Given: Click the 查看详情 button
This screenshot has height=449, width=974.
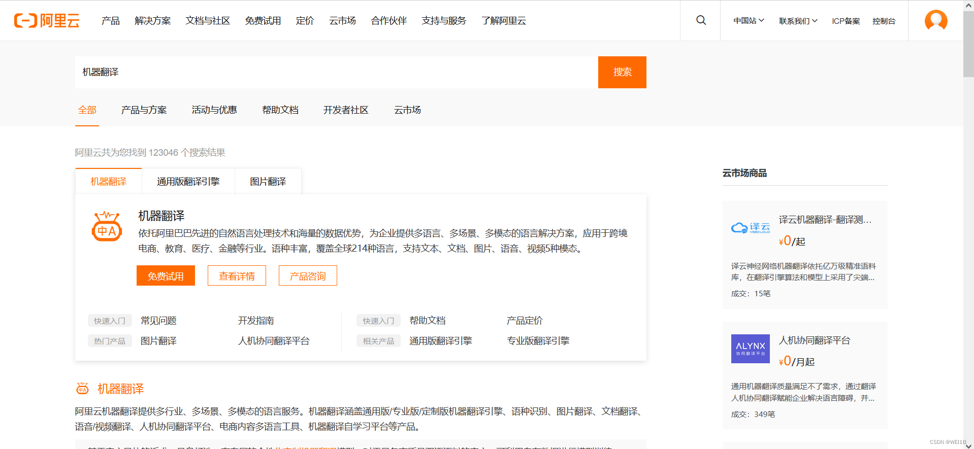Looking at the screenshot, I should point(237,275).
